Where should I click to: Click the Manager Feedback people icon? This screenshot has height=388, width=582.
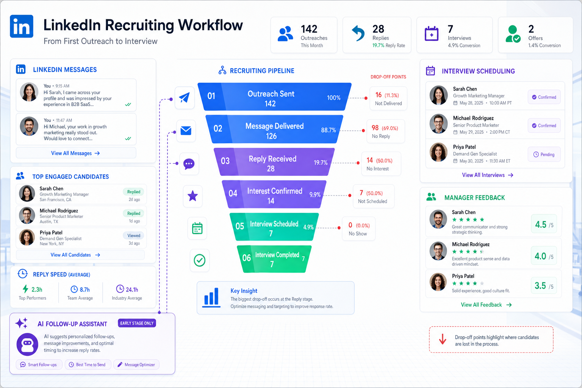click(431, 197)
